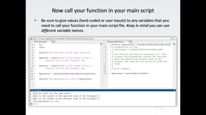Click the Editor icon in the title bar
The image size is (206, 115).
pos(31,39)
